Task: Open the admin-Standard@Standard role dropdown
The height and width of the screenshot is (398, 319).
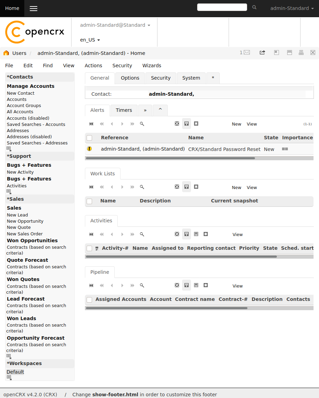Action: click(115, 25)
